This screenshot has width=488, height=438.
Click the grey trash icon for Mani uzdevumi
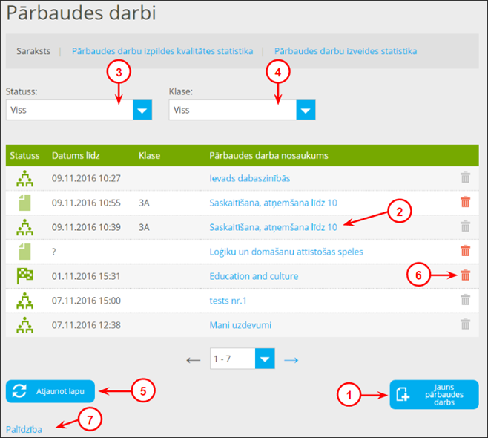point(465,324)
